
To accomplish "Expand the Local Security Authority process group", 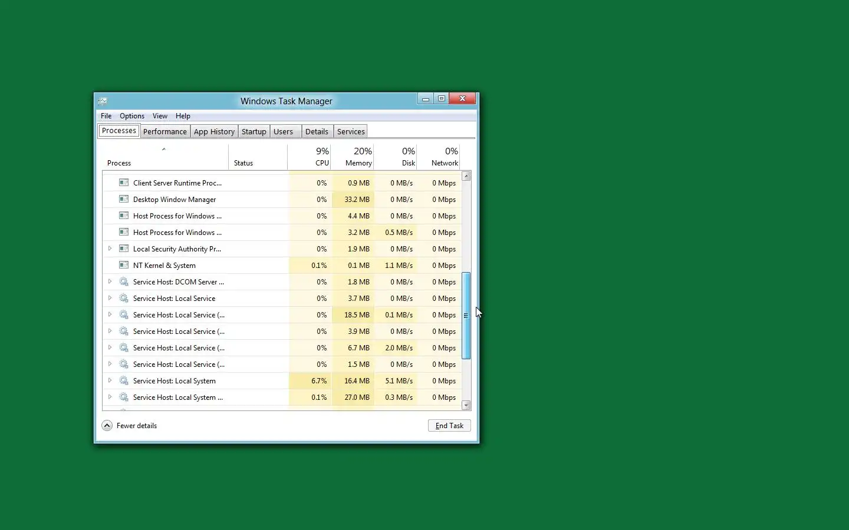I will point(110,249).
